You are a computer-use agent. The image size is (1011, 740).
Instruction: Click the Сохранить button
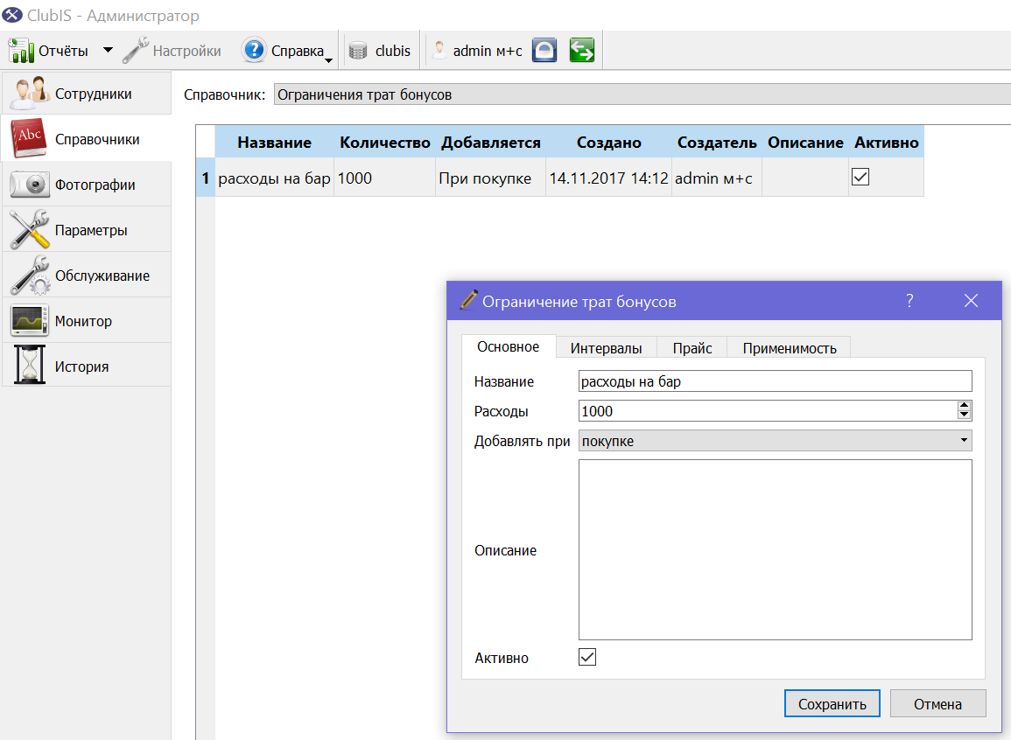coord(832,704)
